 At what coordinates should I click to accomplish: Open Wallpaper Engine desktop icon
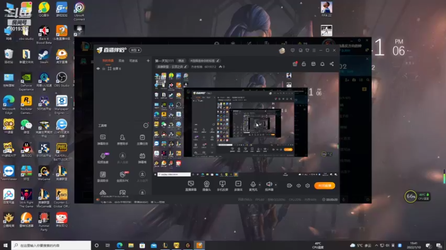[61, 105]
